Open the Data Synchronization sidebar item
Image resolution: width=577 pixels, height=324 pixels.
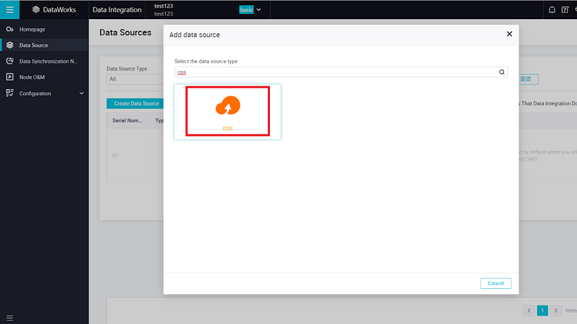pyautogui.click(x=44, y=61)
